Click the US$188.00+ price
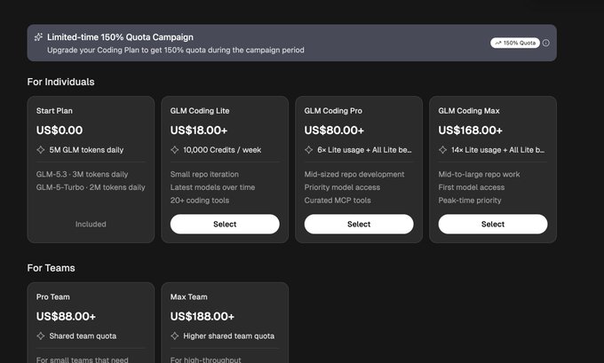The height and width of the screenshot is (363, 604). click(x=203, y=316)
